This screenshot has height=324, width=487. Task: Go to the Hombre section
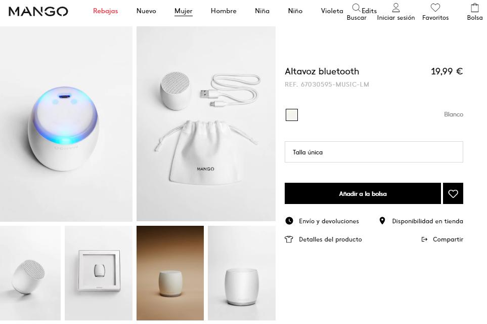(224, 11)
